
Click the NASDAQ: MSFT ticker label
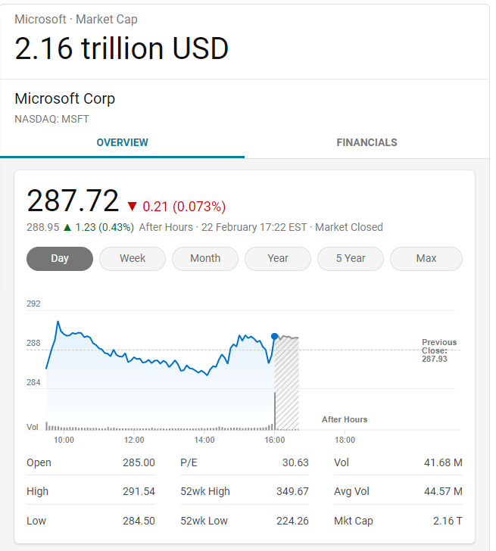click(x=51, y=119)
